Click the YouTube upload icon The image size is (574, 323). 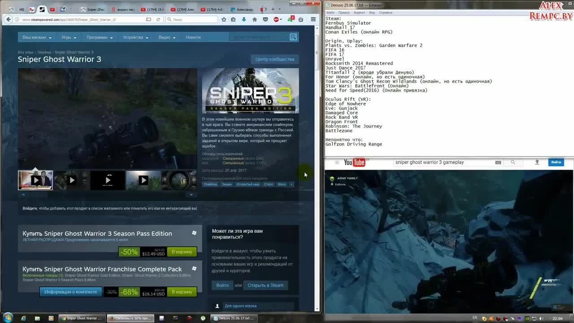(x=537, y=162)
